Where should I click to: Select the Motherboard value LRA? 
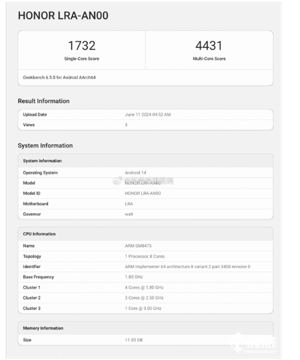(129, 204)
